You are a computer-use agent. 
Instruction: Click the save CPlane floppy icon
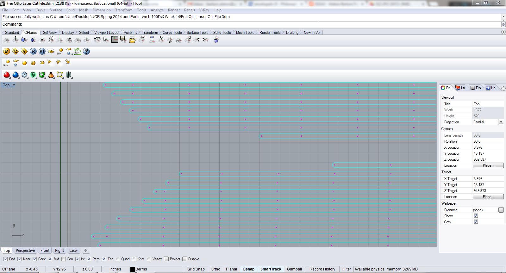pos(123,40)
